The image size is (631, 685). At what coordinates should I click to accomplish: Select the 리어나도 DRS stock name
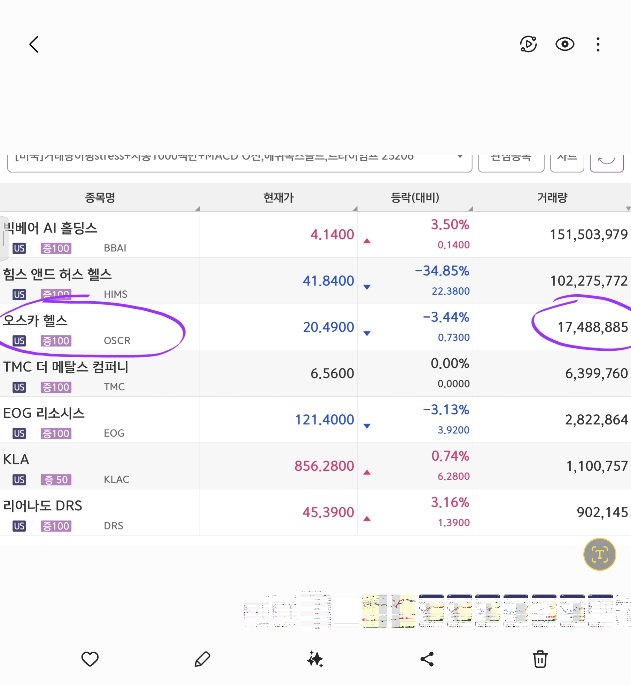[x=42, y=506]
